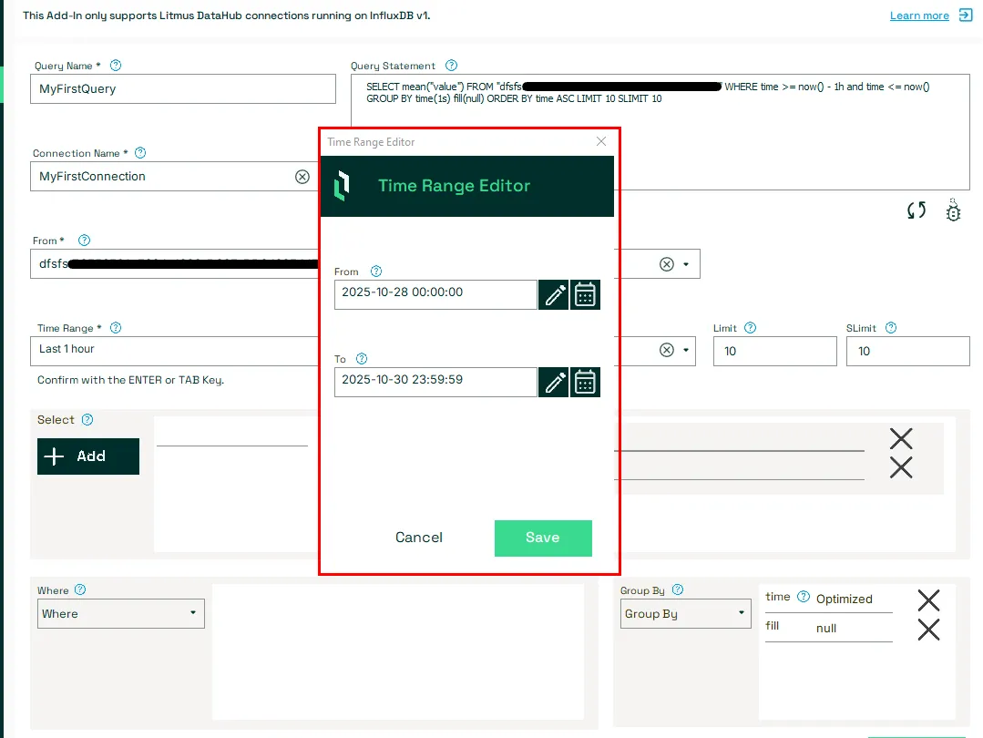Cancel the Time Range Editor

click(419, 538)
